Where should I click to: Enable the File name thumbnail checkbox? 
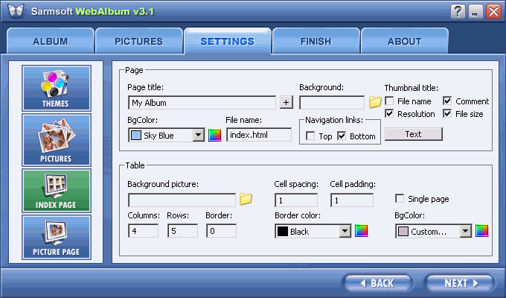[389, 101]
